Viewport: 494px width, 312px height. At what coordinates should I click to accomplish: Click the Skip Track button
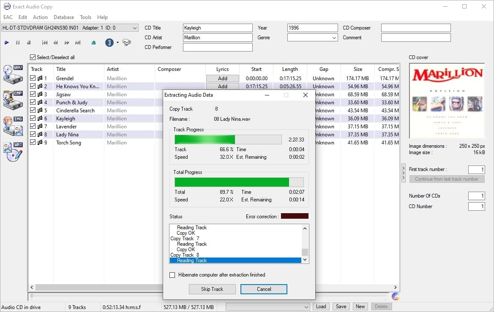coord(212,289)
